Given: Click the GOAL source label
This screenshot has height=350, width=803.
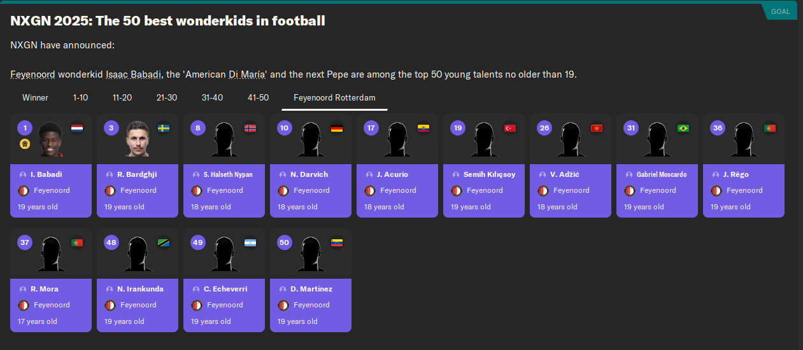Looking at the screenshot, I should [x=780, y=11].
